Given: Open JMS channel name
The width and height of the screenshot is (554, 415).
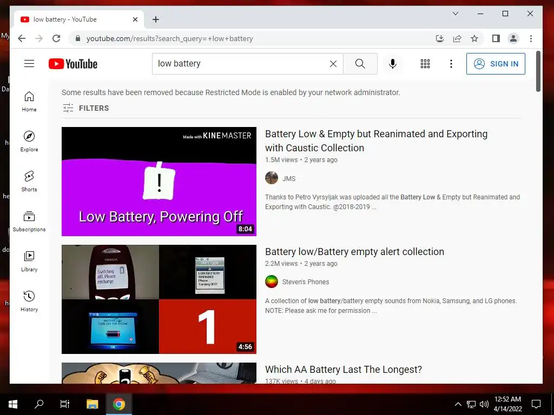Looking at the screenshot, I should click(289, 178).
